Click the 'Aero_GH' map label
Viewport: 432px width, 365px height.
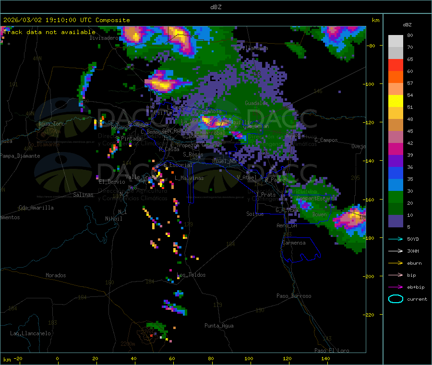(x=287, y=225)
